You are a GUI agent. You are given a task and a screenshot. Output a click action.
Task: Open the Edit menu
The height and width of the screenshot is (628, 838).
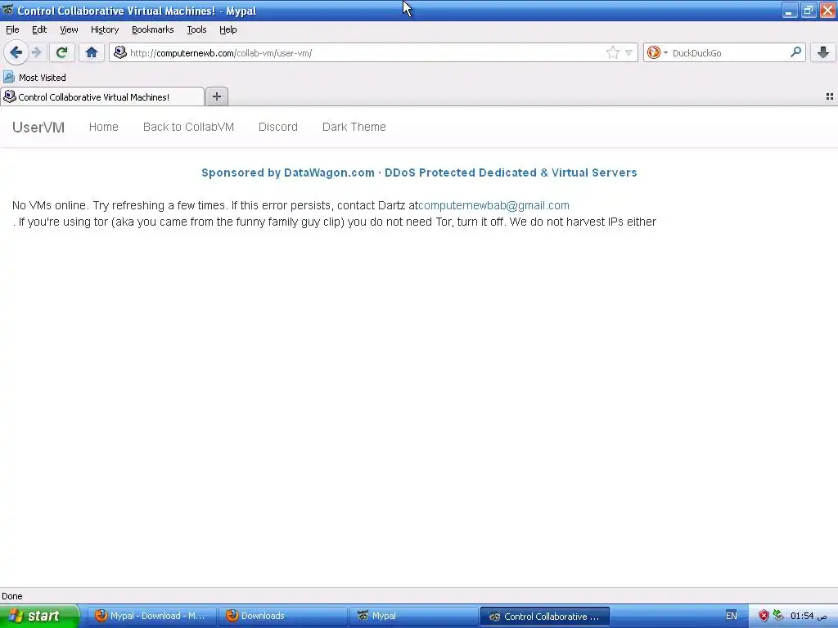click(39, 29)
